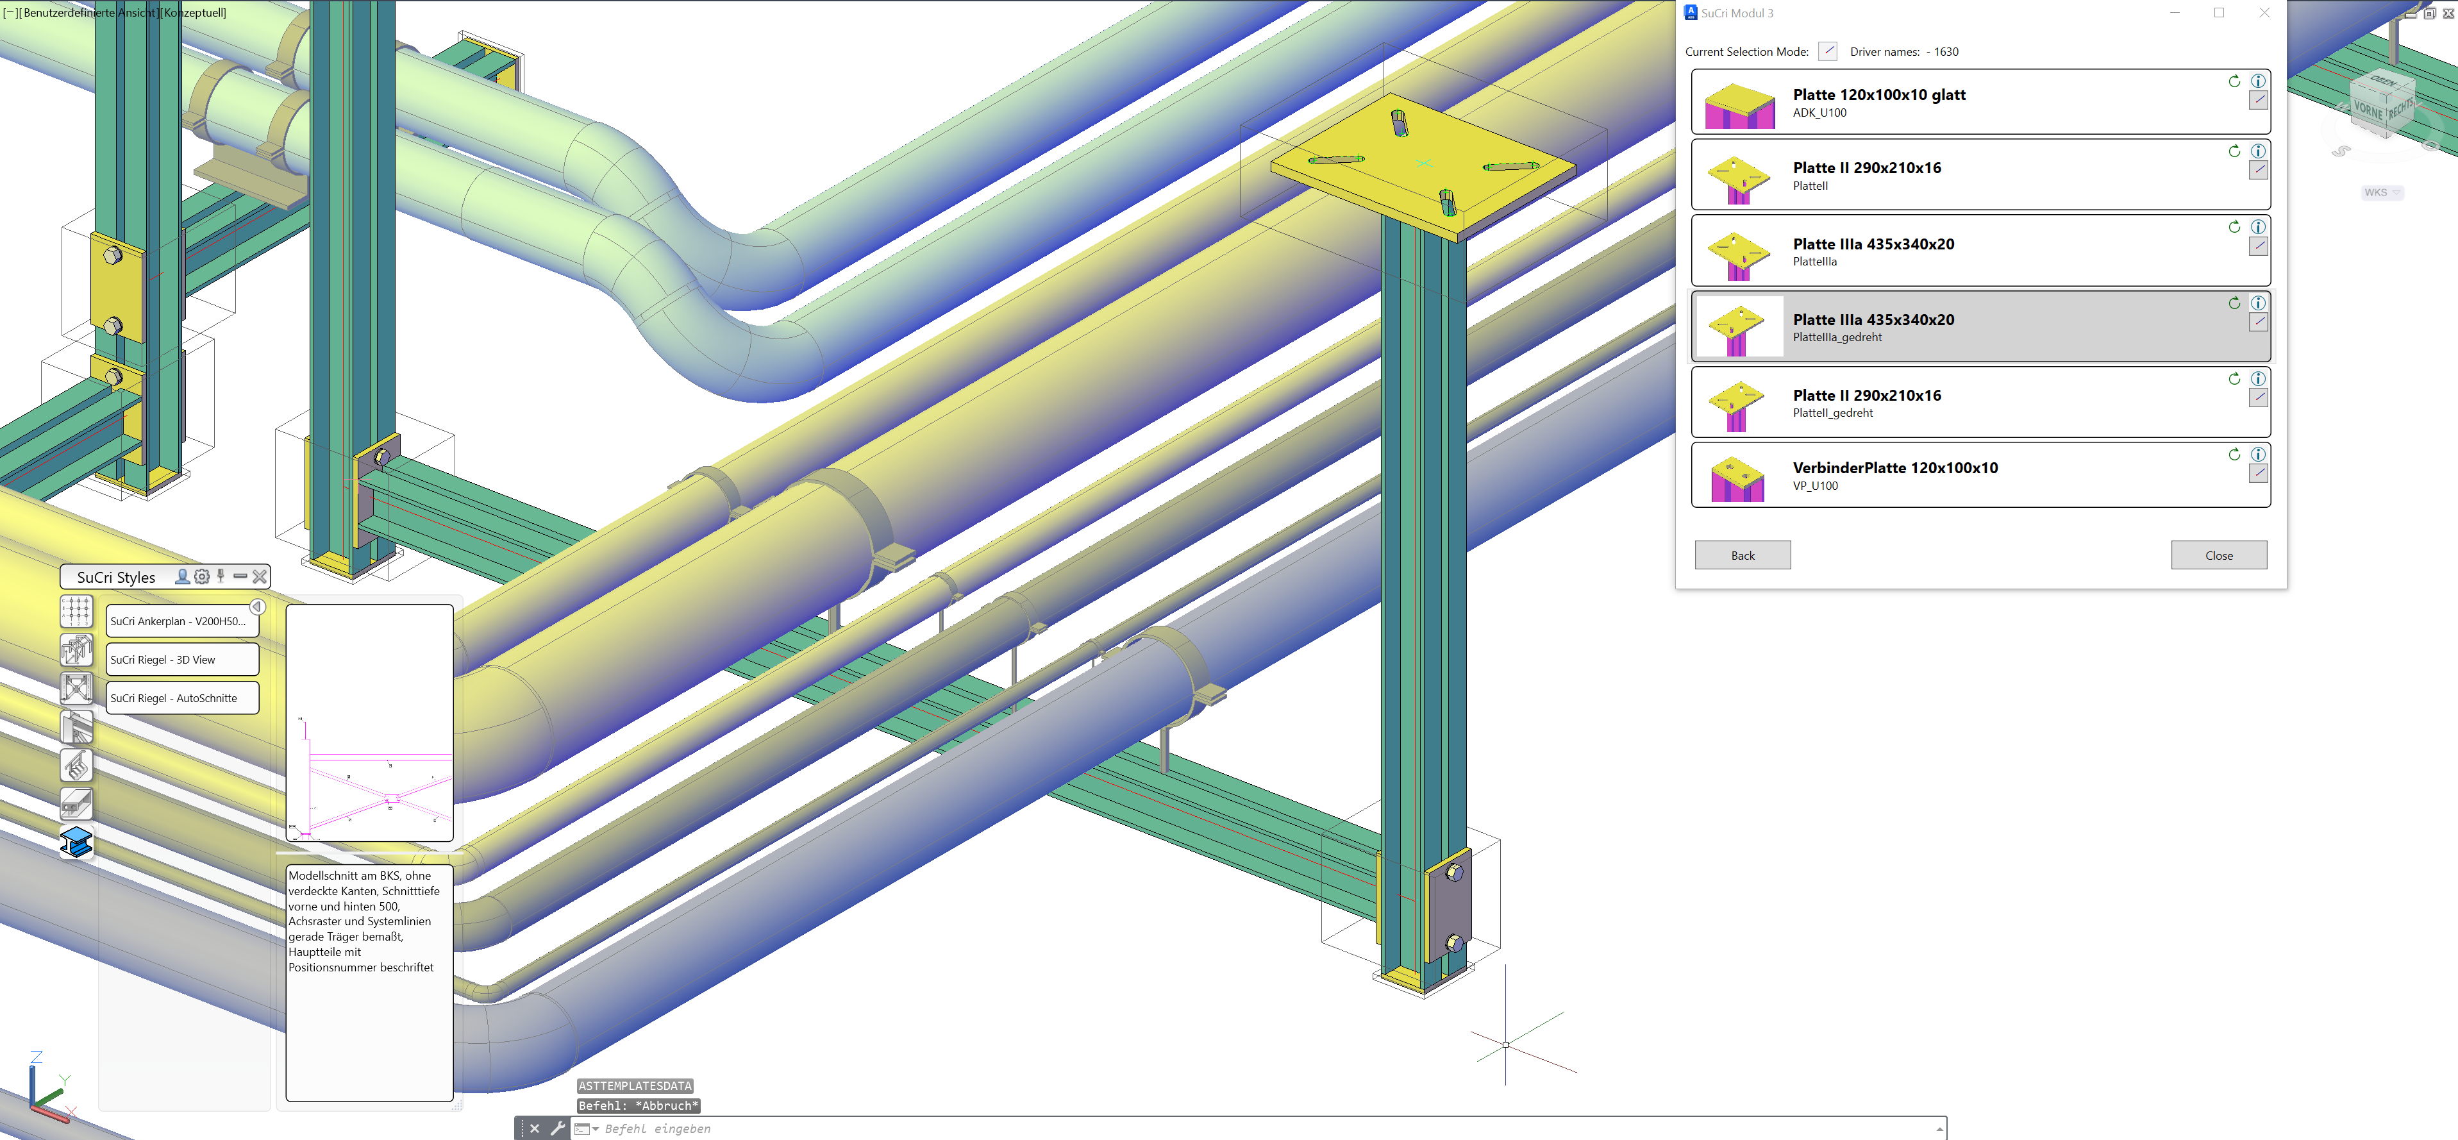The image size is (2458, 1140).
Task: Toggle selection mode for PlatteIIIa_gedreht
Action: pyautogui.click(x=2257, y=321)
